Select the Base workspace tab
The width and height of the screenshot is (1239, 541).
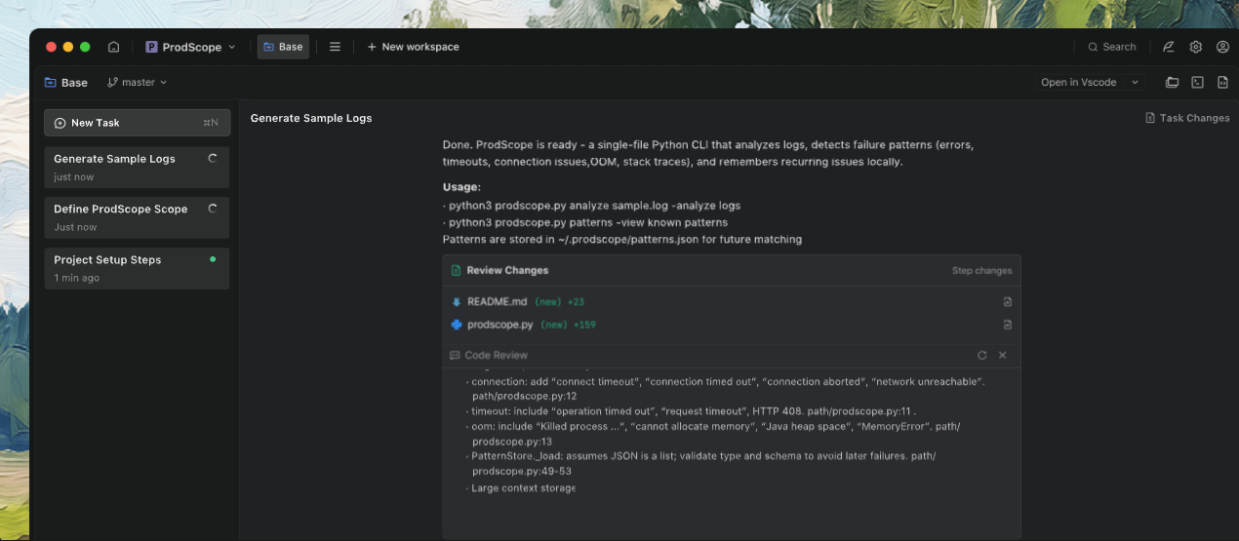click(x=283, y=47)
